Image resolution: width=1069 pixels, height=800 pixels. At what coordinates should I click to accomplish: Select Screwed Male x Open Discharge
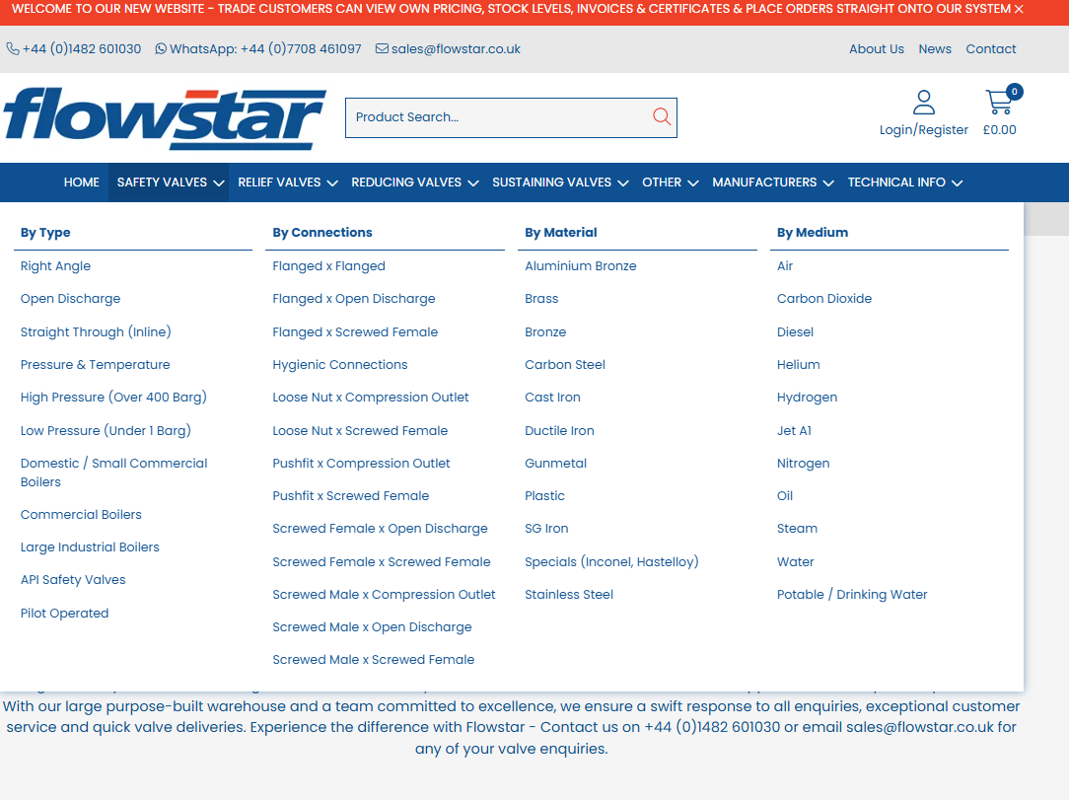(x=372, y=627)
